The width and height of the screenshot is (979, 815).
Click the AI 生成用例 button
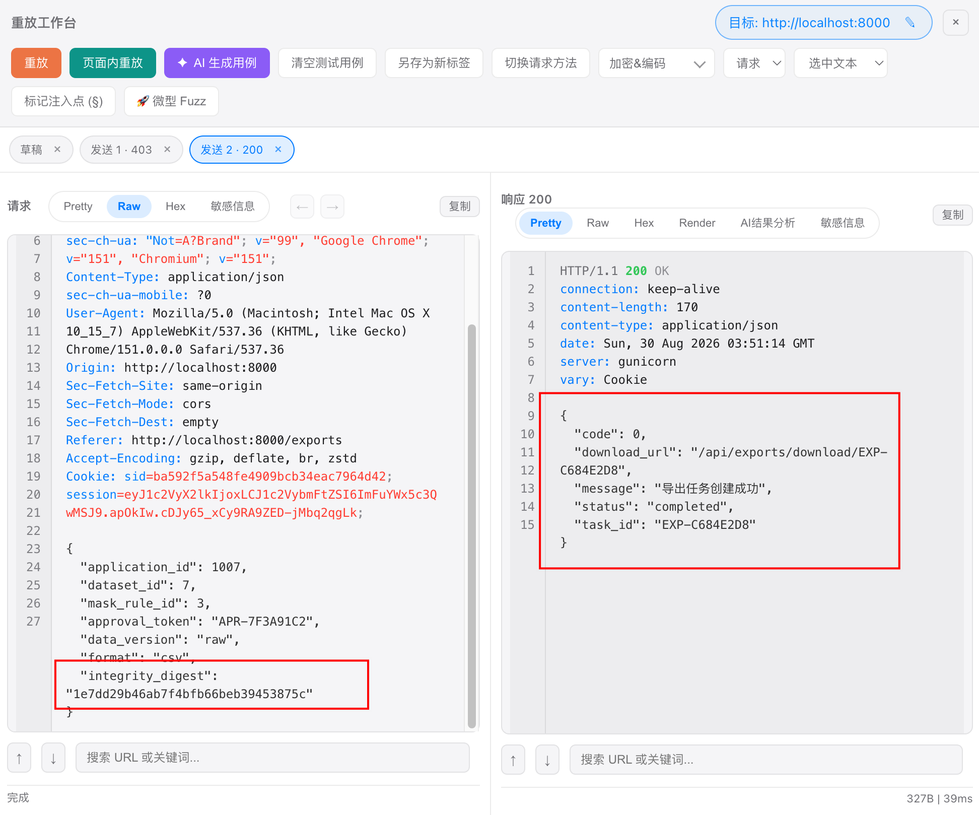217,63
